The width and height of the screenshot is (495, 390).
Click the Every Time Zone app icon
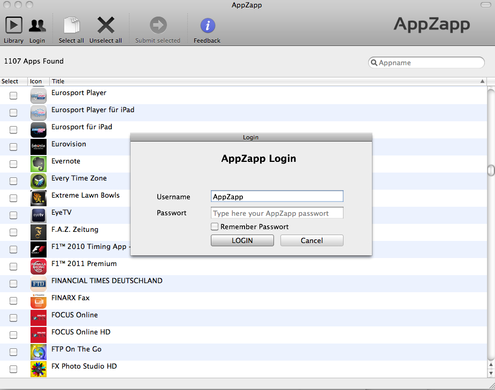tap(39, 181)
